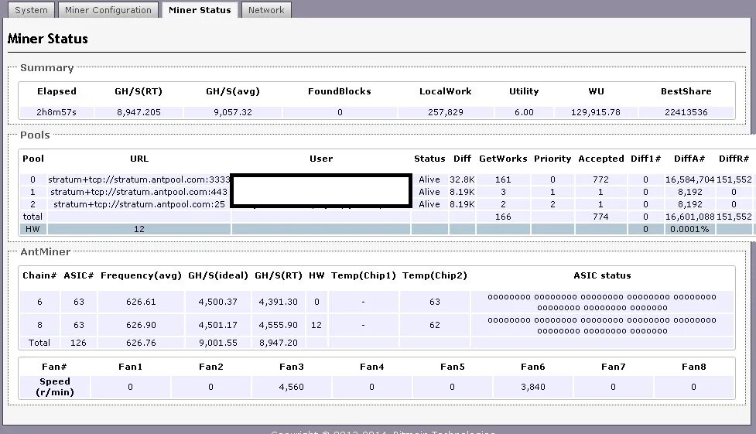The width and height of the screenshot is (756, 434).
Task: Open the System tab
Action: (x=32, y=10)
